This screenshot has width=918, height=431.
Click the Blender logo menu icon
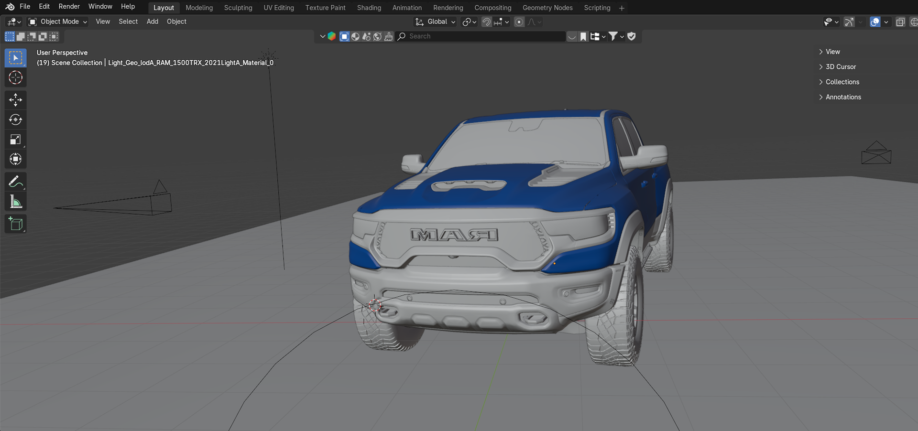pyautogui.click(x=10, y=7)
